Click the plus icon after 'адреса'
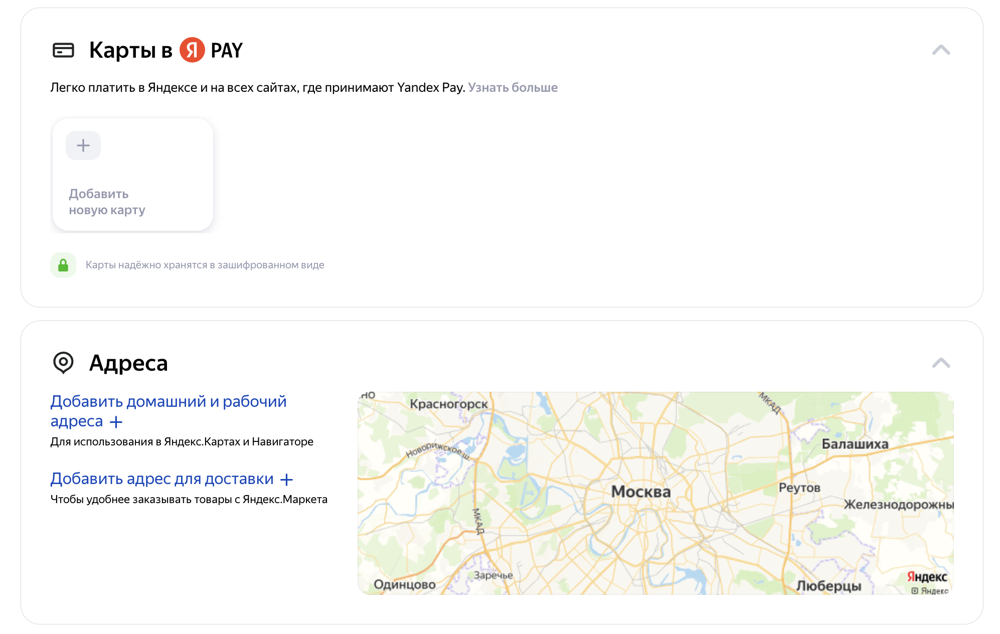The image size is (1000, 634). 116,422
